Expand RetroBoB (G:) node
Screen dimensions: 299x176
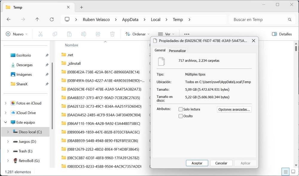(8, 161)
